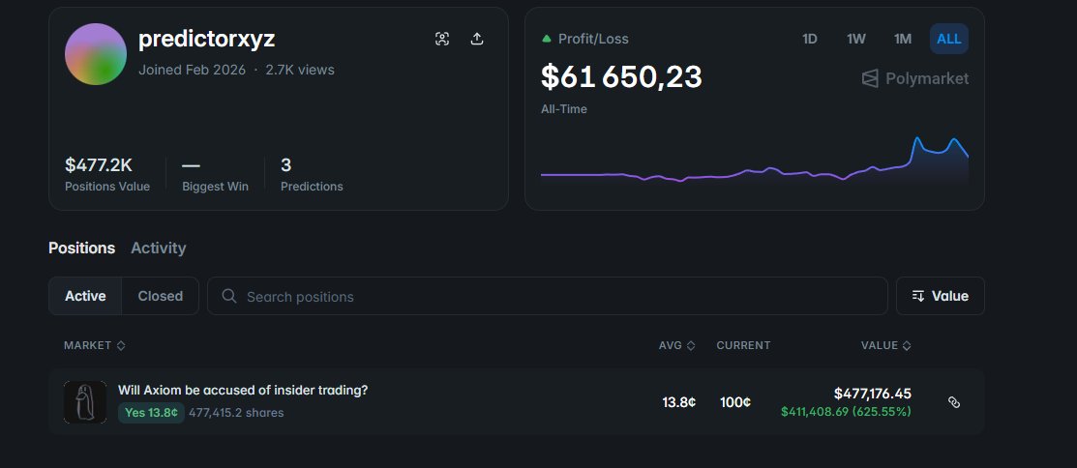Sort by the MARKET column arrows
Viewport: 1077px width, 468px height.
(121, 346)
